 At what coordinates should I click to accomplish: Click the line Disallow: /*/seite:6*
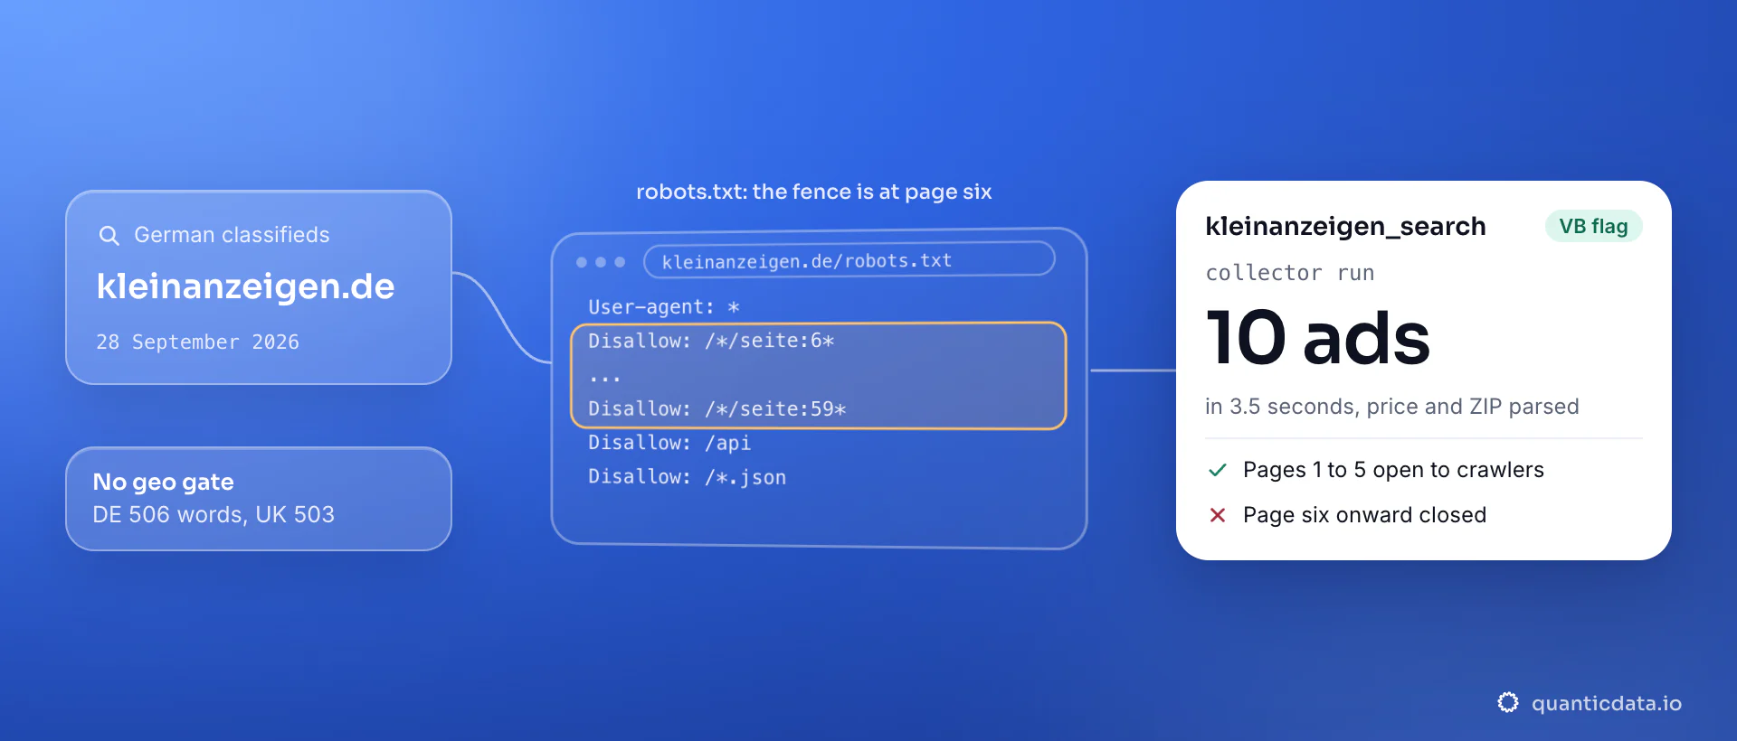(x=711, y=341)
